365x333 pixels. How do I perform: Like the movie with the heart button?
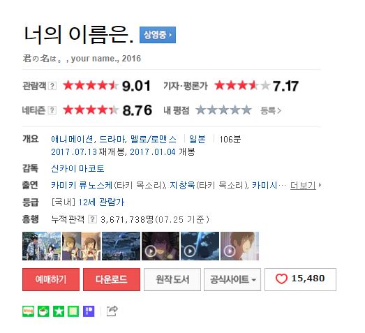click(x=300, y=279)
